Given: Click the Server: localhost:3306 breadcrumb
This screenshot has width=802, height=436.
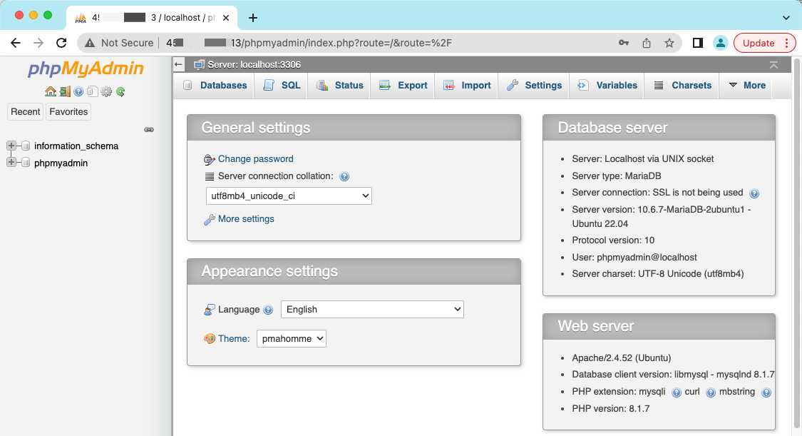Looking at the screenshot, I should (254, 64).
